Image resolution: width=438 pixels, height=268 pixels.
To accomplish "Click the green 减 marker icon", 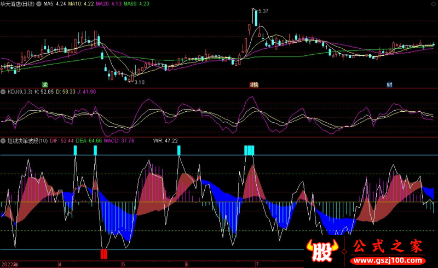I will coord(45,84).
